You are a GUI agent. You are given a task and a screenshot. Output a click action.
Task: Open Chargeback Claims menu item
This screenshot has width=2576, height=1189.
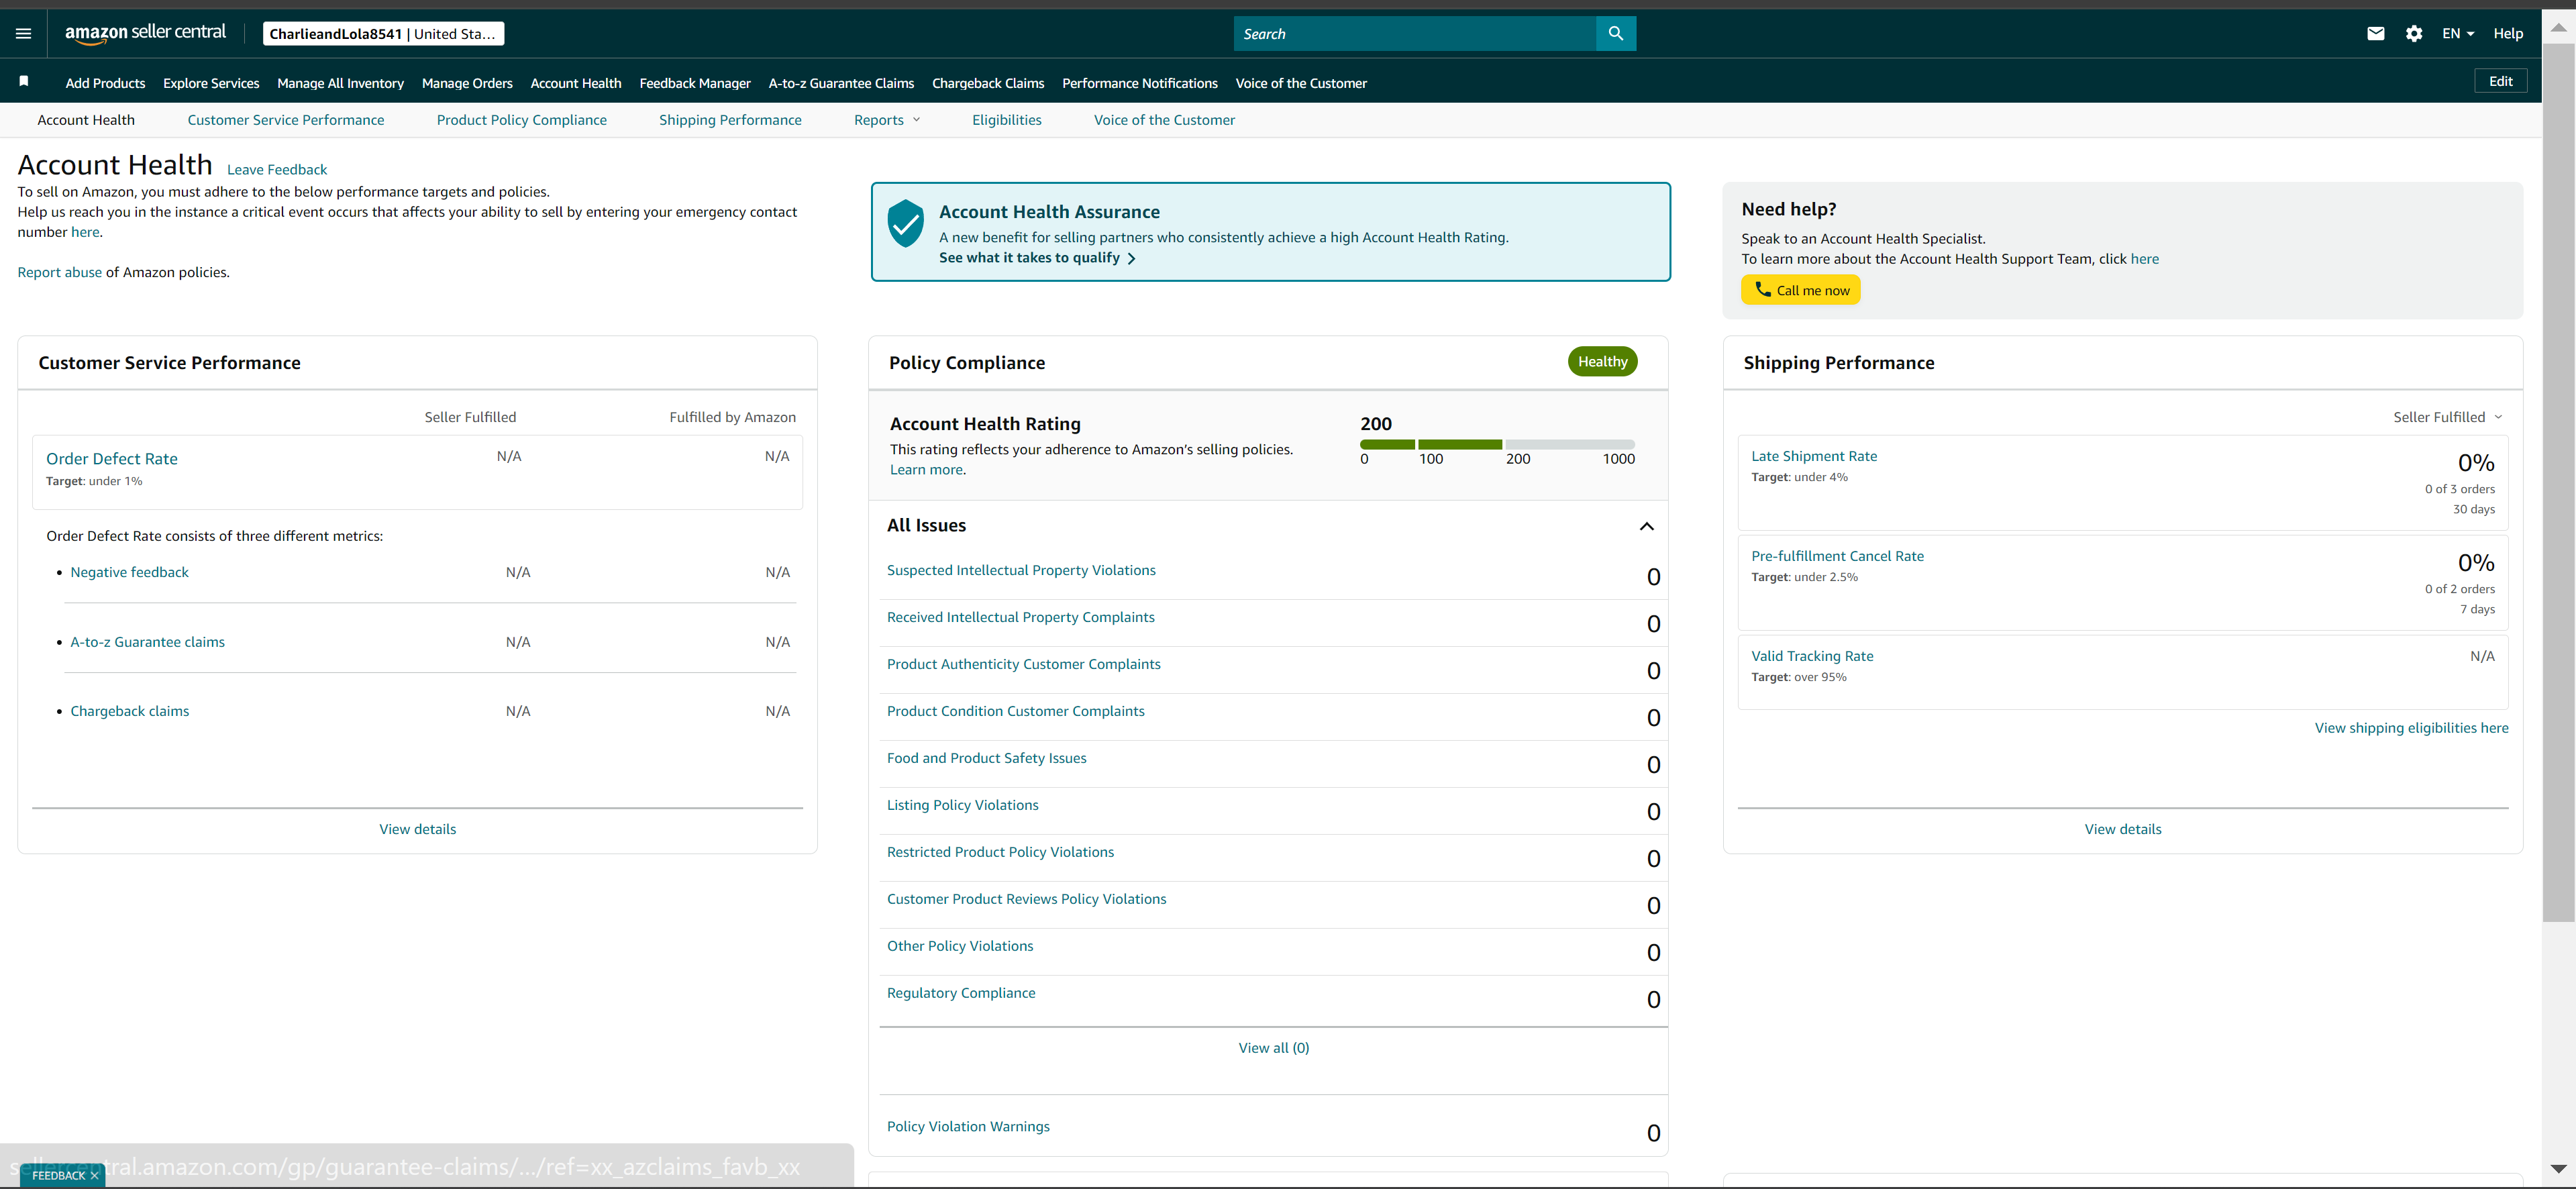pyautogui.click(x=988, y=83)
